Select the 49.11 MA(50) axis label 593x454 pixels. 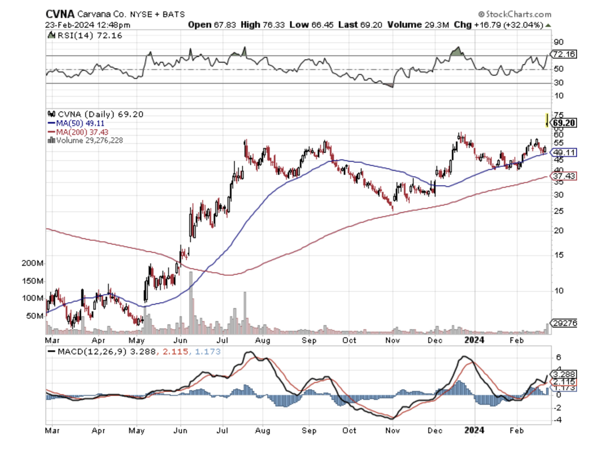564,153
